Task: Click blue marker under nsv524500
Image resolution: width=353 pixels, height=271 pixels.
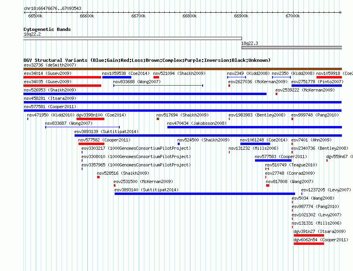Action: pos(179,144)
